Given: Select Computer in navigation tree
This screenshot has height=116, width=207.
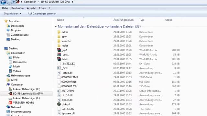Looking at the screenshot, I should click(x=17, y=84).
